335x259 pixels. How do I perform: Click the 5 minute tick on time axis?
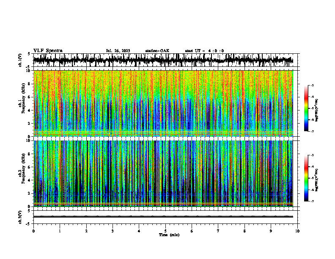click(165, 231)
